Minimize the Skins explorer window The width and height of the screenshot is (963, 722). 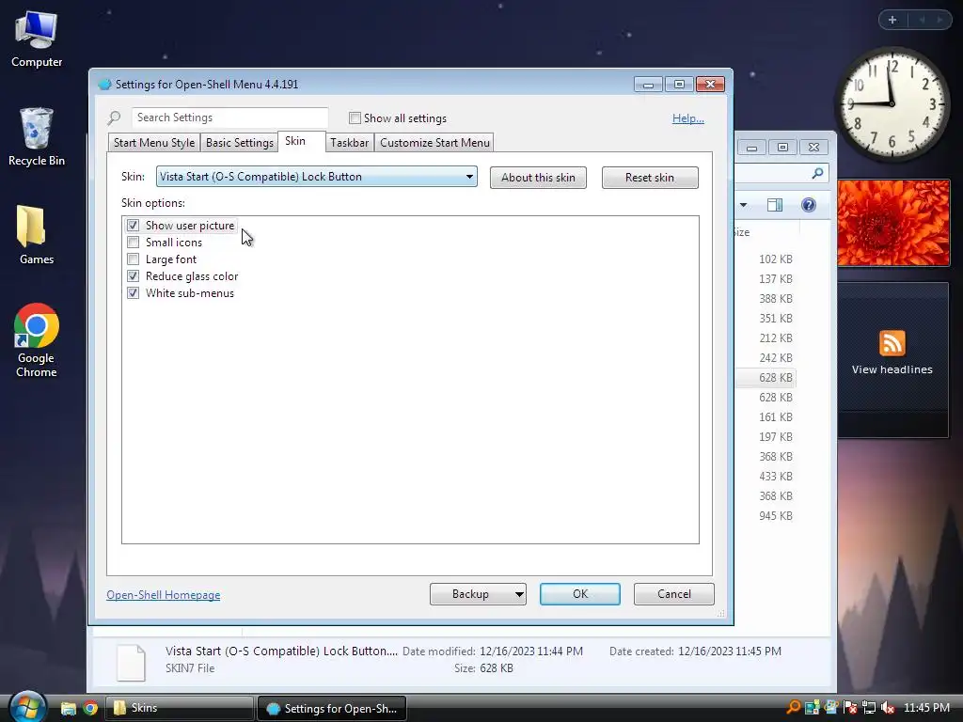(751, 148)
